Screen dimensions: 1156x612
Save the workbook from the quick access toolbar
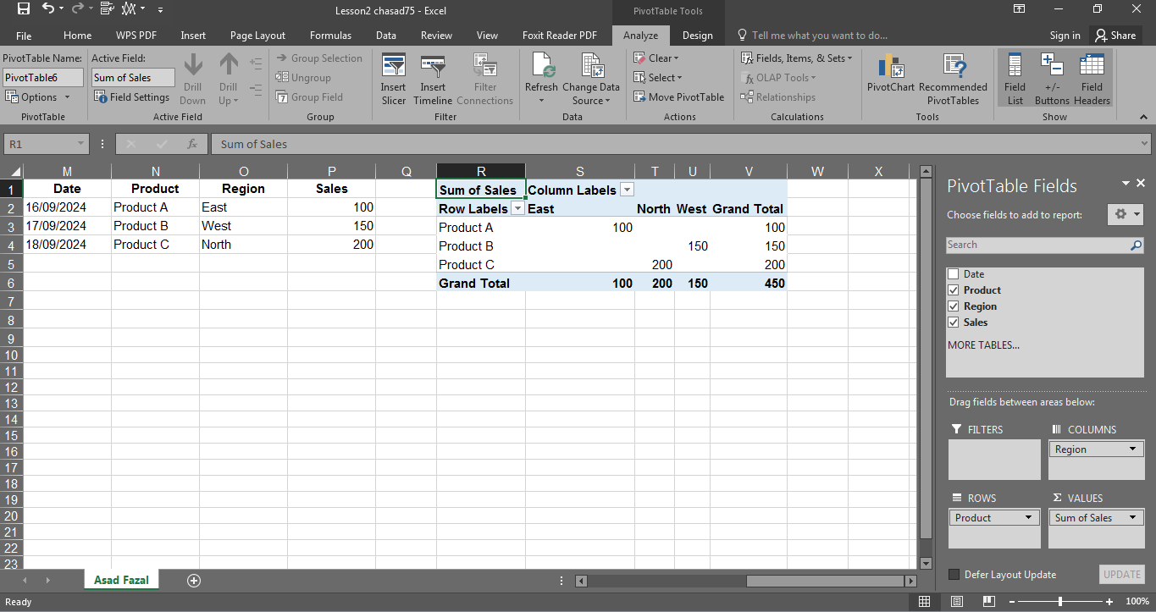click(x=24, y=10)
